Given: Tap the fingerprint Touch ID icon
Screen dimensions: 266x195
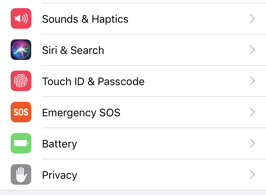Looking at the screenshot, I should coord(21,81).
